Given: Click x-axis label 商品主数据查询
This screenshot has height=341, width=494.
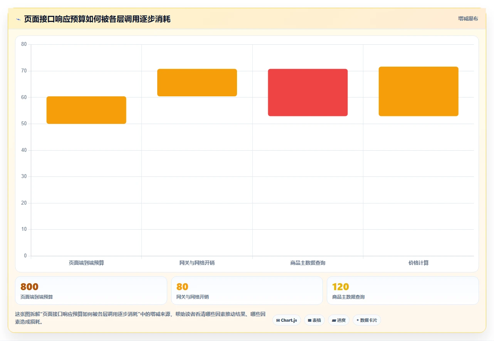Looking at the screenshot, I should [308, 263].
